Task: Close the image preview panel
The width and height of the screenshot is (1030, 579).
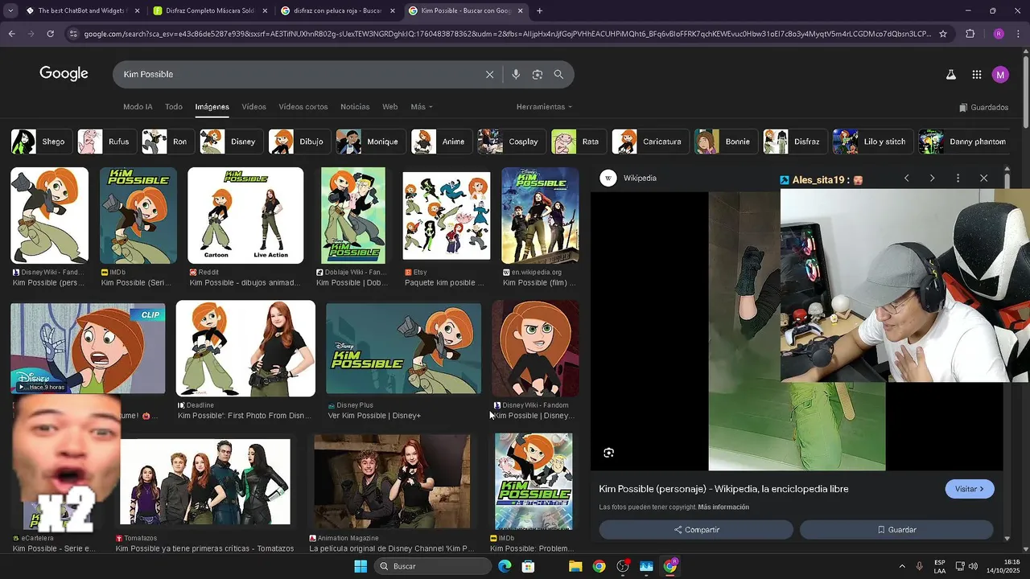Action: click(x=983, y=178)
